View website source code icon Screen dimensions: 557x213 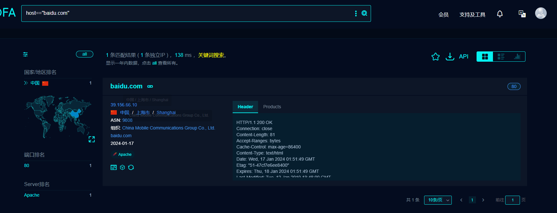[114, 167]
